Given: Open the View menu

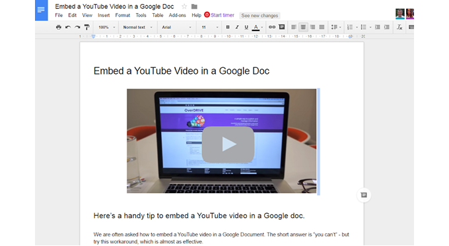Looking at the screenshot, I should (87, 15).
